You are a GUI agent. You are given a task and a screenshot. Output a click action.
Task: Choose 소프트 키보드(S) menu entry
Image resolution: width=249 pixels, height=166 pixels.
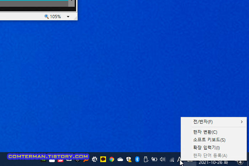point(214,140)
